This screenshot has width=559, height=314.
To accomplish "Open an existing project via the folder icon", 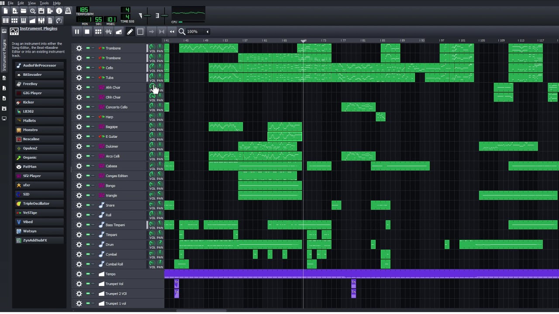I will tap(24, 11).
